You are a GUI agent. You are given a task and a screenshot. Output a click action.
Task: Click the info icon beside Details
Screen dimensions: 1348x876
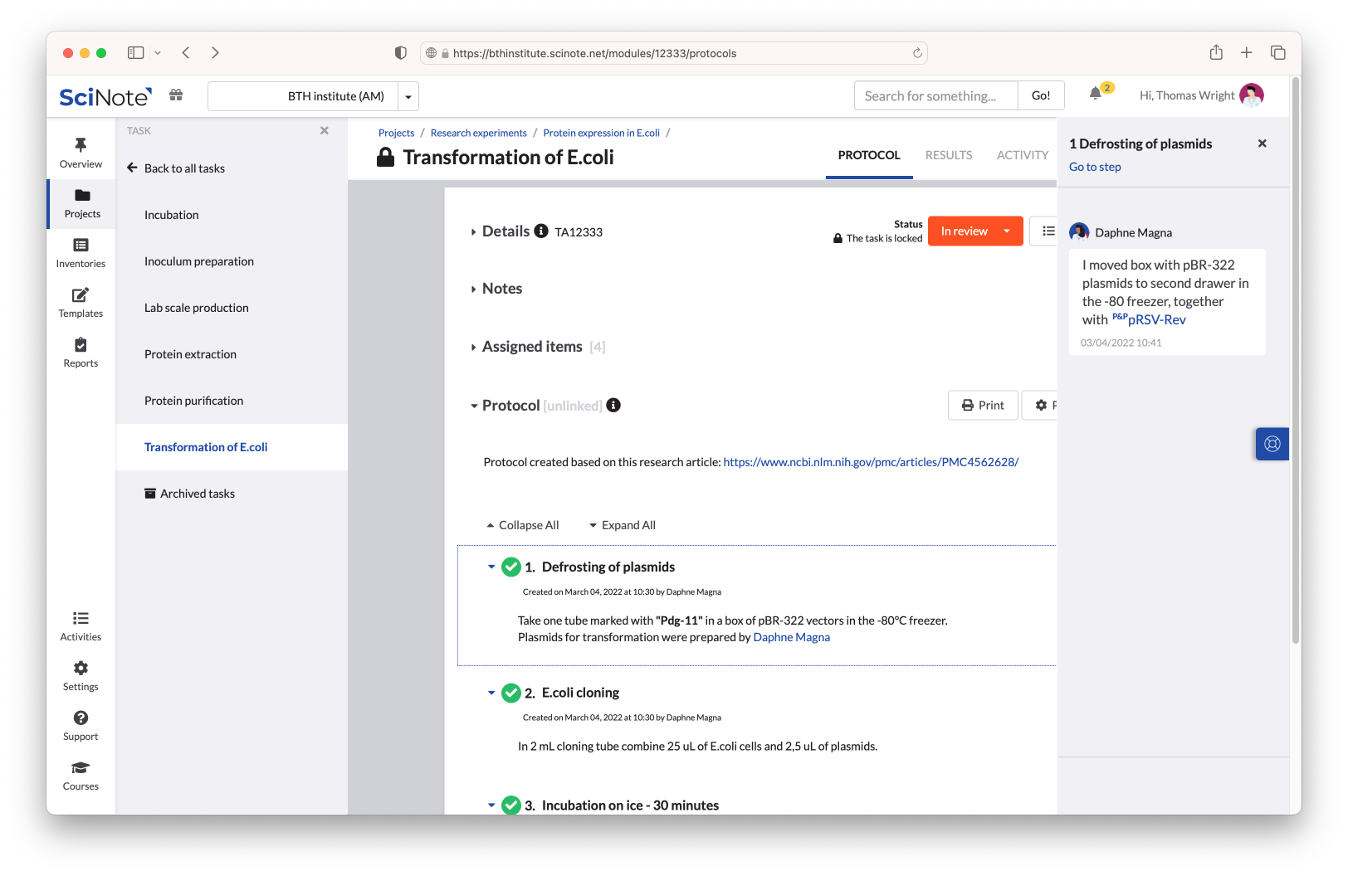541,231
